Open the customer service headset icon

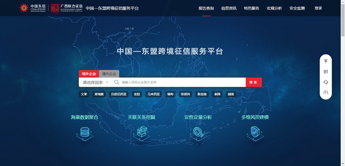(326, 82)
